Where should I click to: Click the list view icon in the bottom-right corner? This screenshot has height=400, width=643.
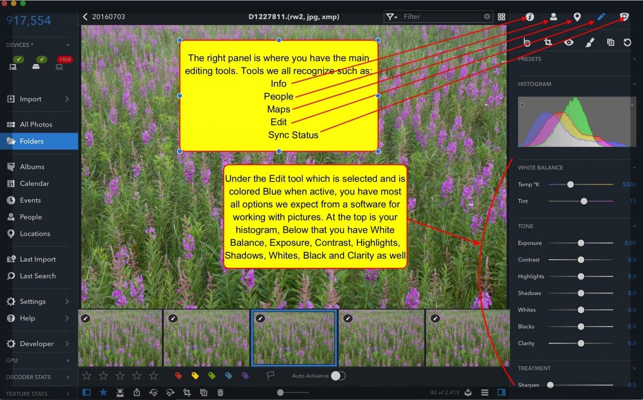point(484,393)
